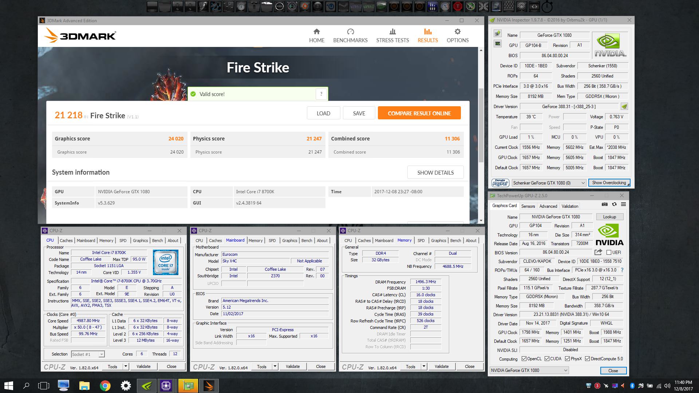Switch to GPU-Z taskbar icon
The height and width of the screenshot is (393, 699).
[x=188, y=385]
